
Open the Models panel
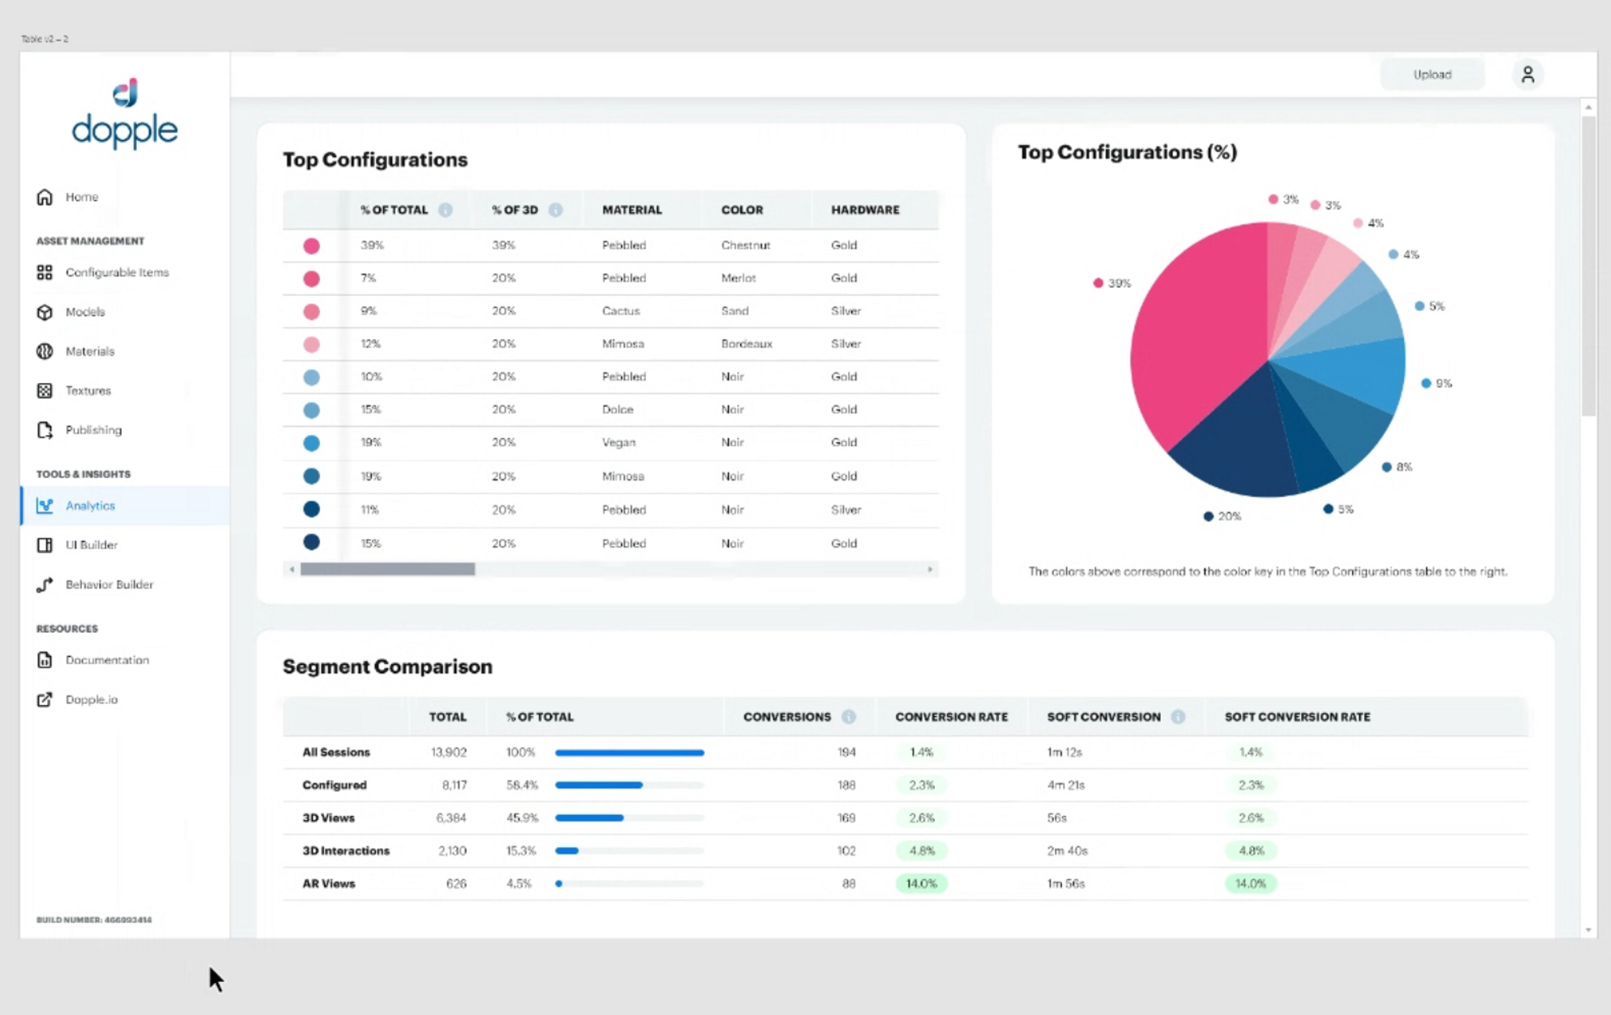click(45, 312)
